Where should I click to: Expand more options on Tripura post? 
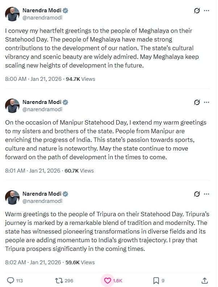(207, 194)
